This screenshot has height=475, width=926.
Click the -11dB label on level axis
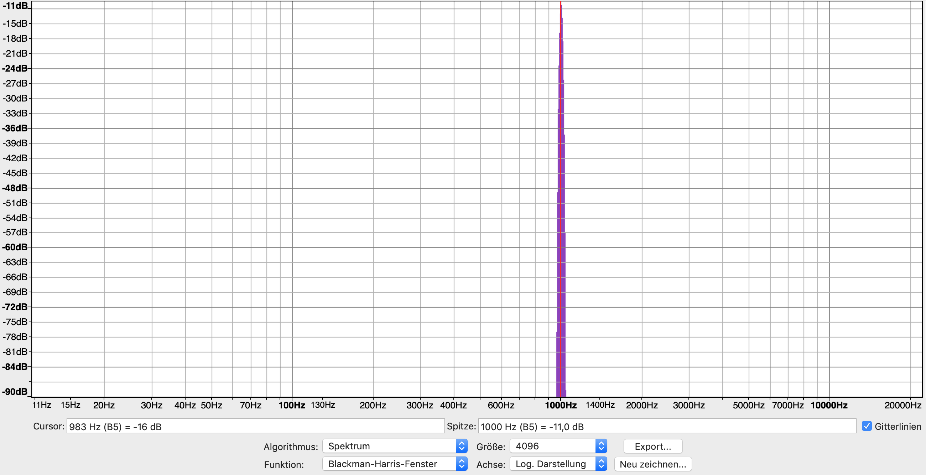tap(15, 6)
